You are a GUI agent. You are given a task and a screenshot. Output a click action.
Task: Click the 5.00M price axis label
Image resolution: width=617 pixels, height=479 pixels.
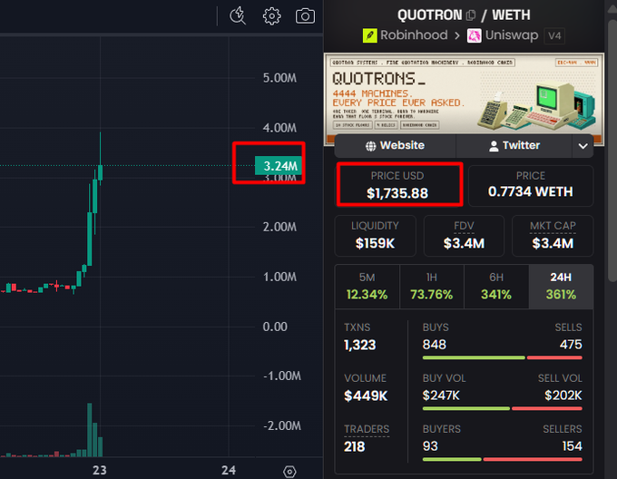pos(279,78)
